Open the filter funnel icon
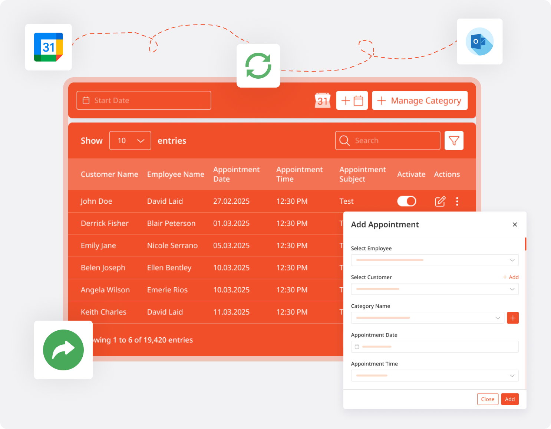The image size is (551, 429). click(x=454, y=141)
